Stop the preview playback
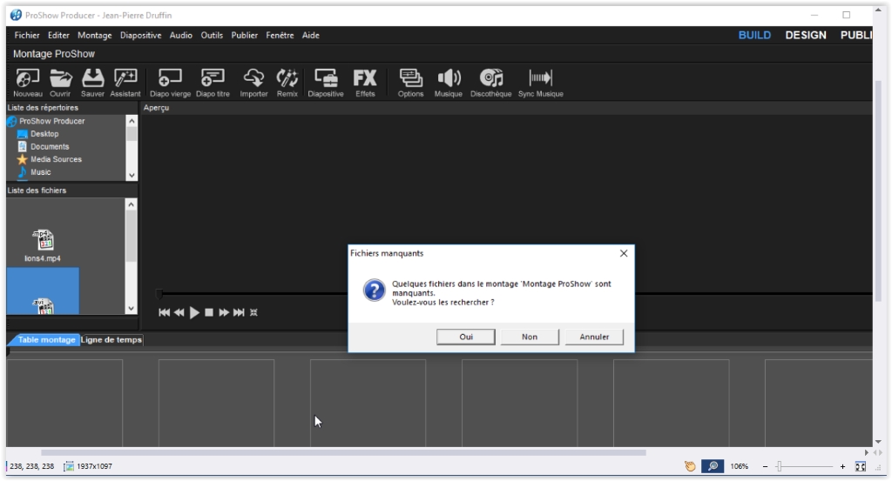Viewport: 892px width, 481px height. point(209,312)
